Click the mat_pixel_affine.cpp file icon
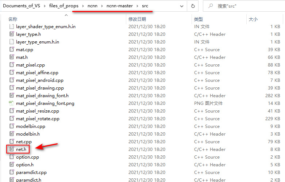 tap(12, 72)
